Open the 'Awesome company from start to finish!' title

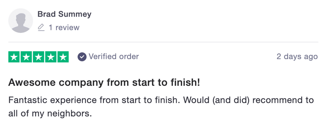[104, 83]
